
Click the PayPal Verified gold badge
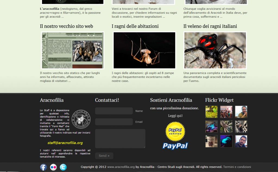175,132
